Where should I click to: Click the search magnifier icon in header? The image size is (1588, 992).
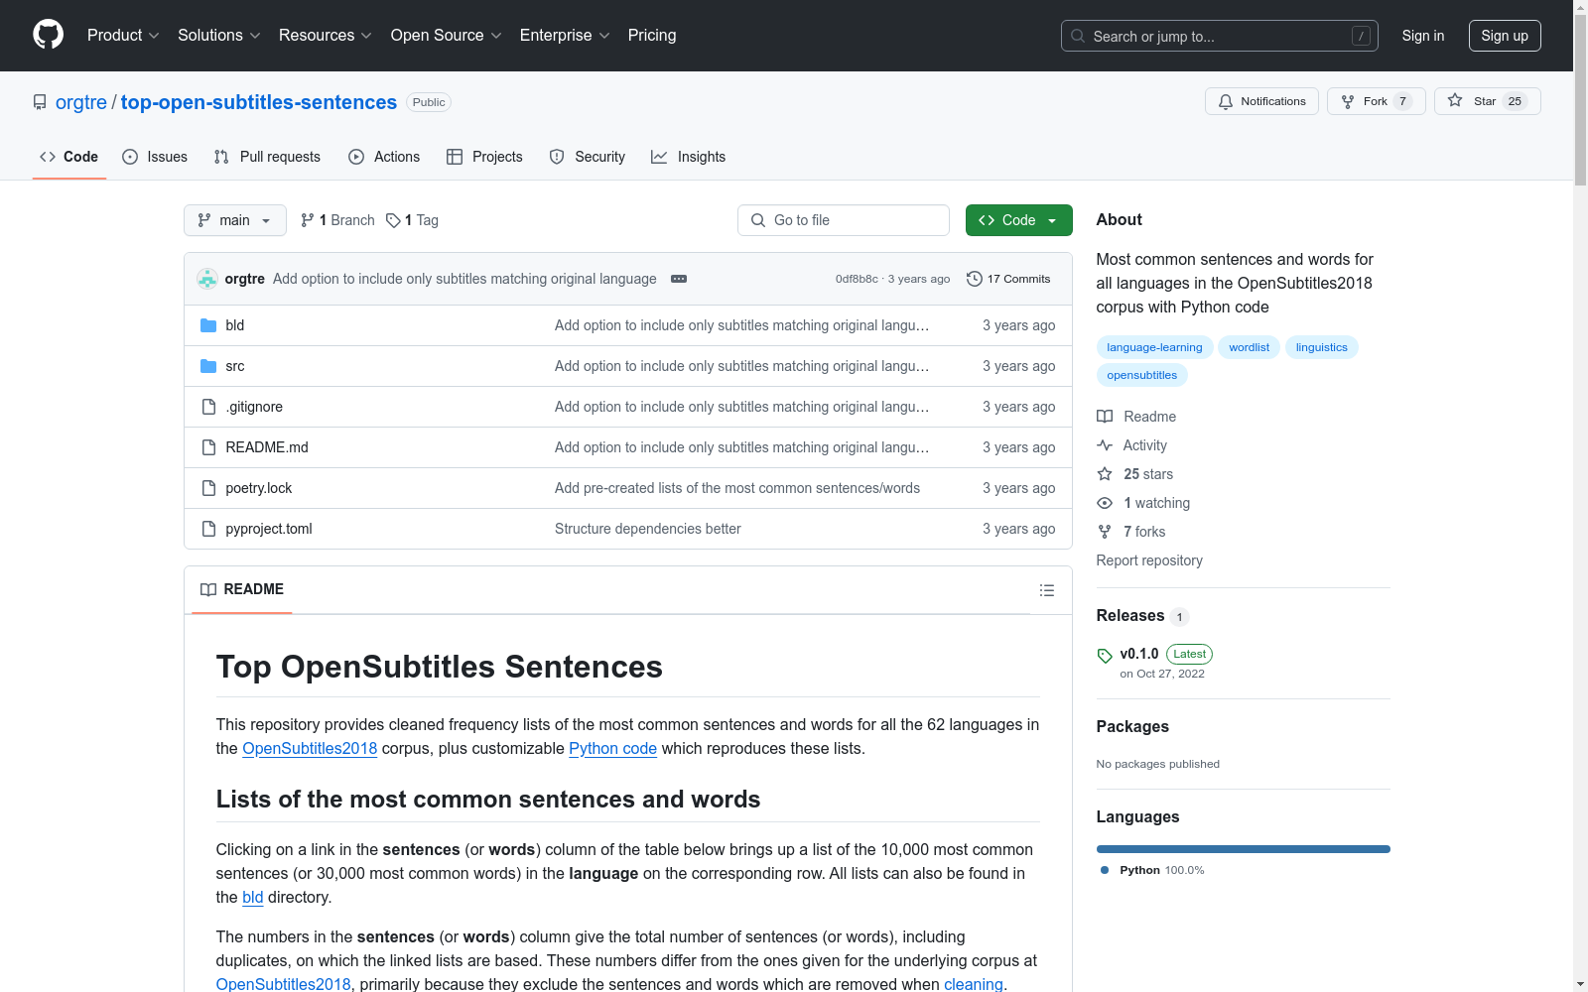[1078, 36]
